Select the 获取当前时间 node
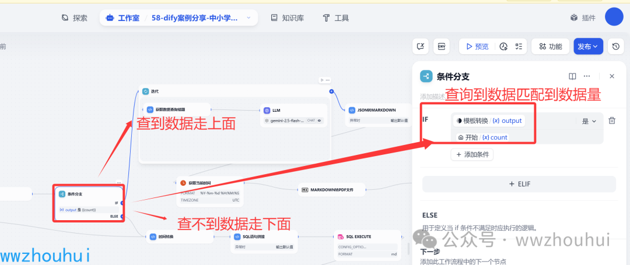Screen dimensions: 630x265 click(209, 192)
